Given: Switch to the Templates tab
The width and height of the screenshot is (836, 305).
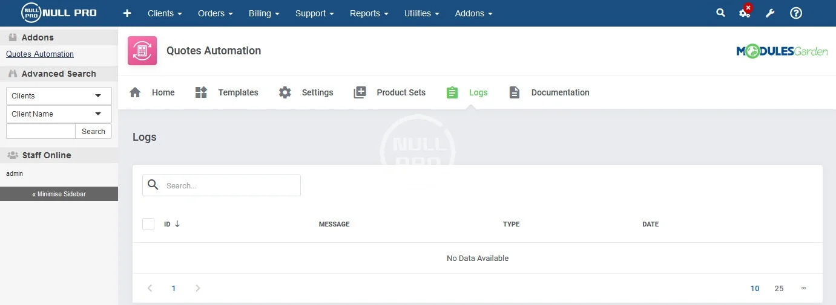Looking at the screenshot, I should pyautogui.click(x=227, y=92).
